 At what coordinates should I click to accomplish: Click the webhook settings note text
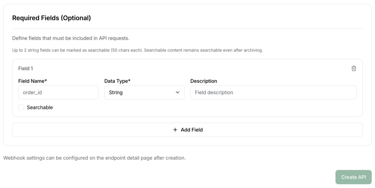tap(94, 158)
